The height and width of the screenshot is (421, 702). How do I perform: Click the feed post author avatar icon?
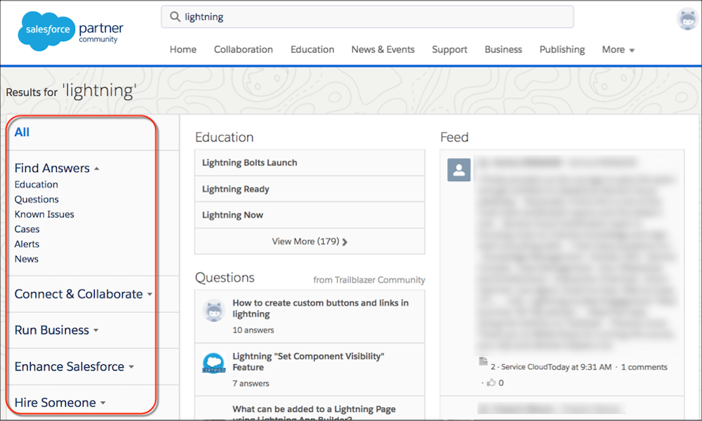tap(459, 170)
